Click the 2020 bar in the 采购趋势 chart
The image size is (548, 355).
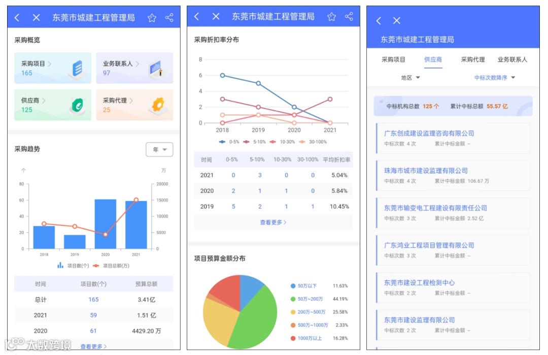point(105,224)
